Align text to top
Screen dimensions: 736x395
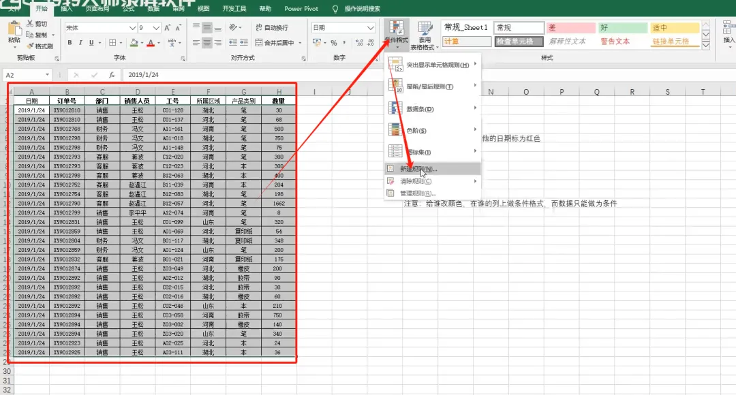coord(196,28)
